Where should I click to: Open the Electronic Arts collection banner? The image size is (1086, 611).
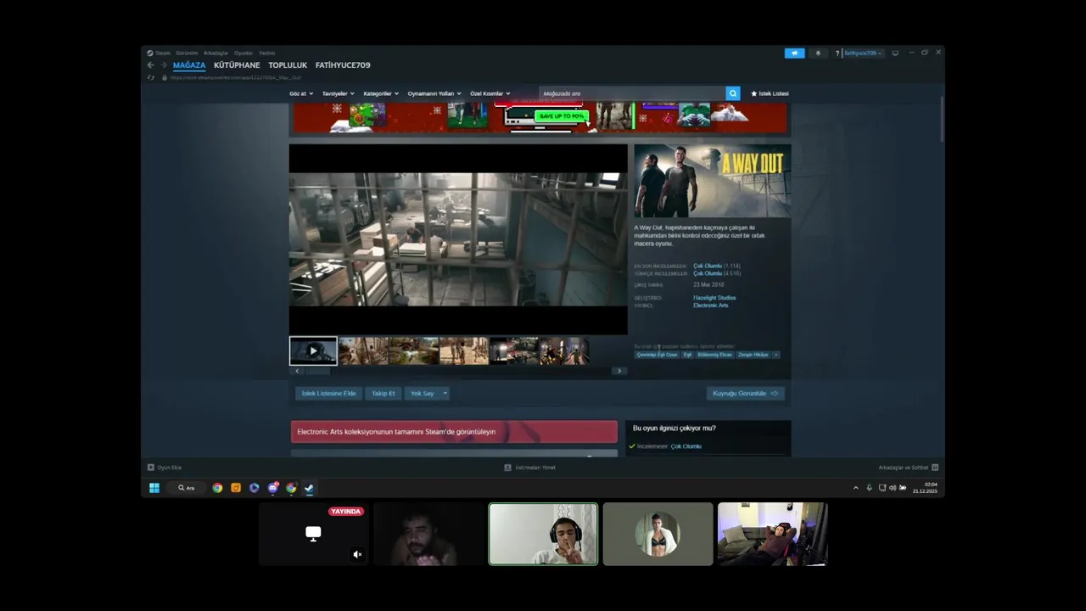(x=454, y=432)
